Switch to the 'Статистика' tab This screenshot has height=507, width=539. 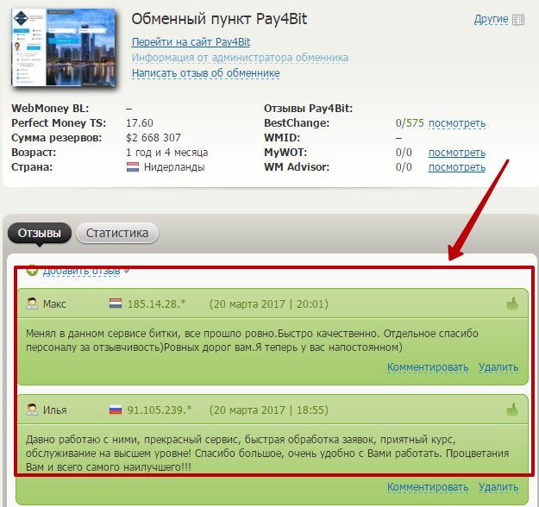pos(117,233)
